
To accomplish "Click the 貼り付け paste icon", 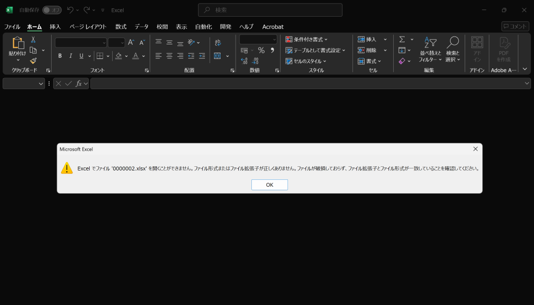I will (17, 43).
